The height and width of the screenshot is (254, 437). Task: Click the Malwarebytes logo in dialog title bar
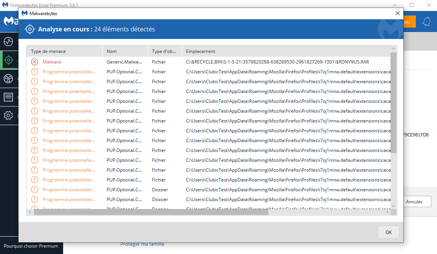(x=25, y=13)
